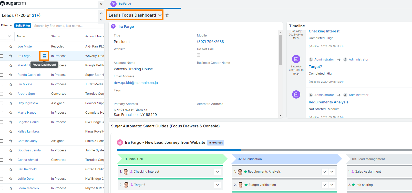Sort leads by Account Name column header
Screen dimensions: 412x193
(95, 36)
